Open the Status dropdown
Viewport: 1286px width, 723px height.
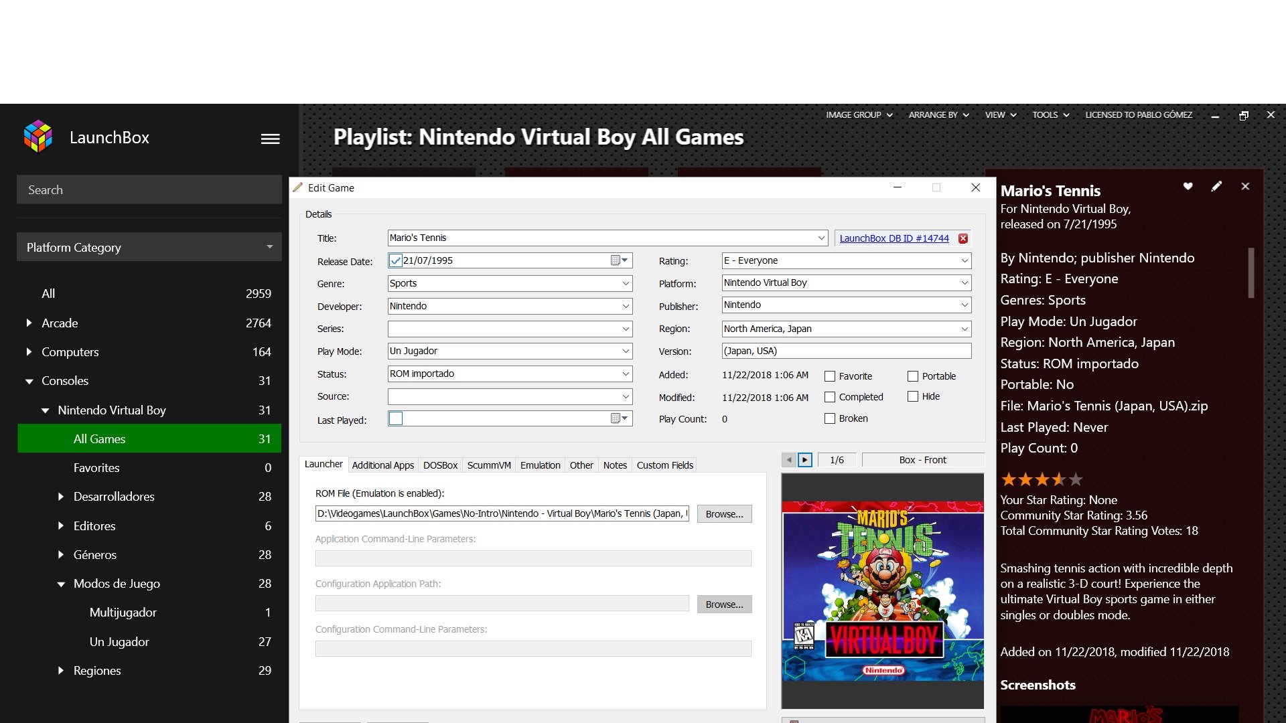tap(626, 374)
